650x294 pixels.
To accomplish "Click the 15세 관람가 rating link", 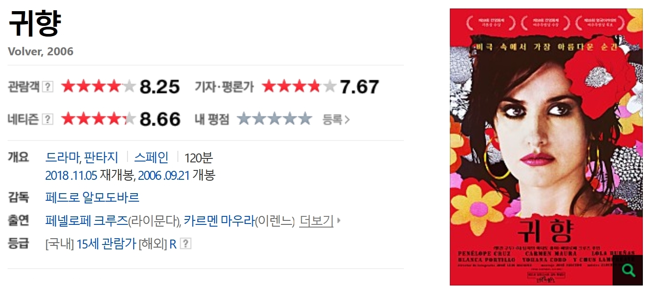I will [x=106, y=244].
